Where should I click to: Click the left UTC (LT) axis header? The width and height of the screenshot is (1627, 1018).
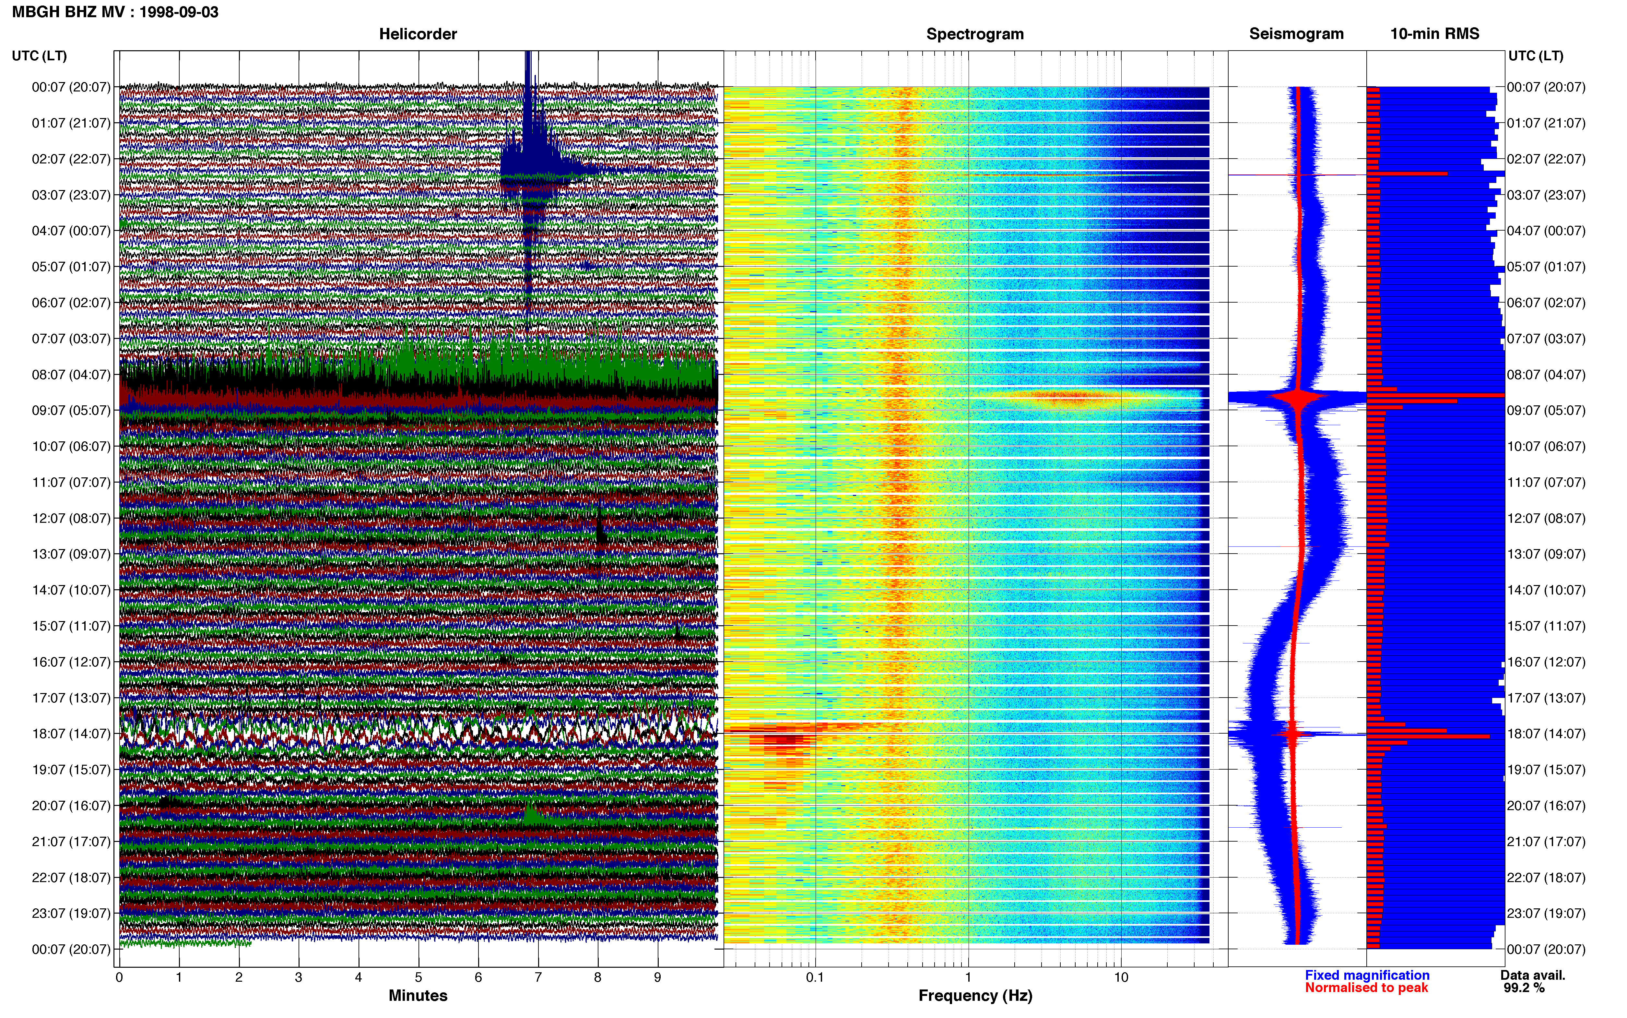(x=40, y=56)
